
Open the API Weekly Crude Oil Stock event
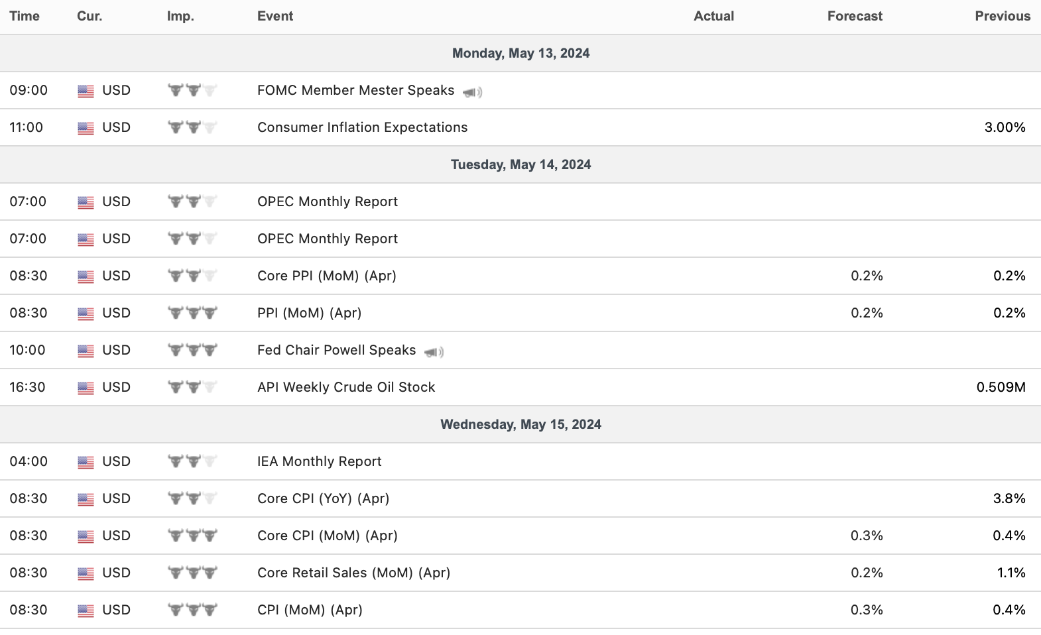point(346,387)
